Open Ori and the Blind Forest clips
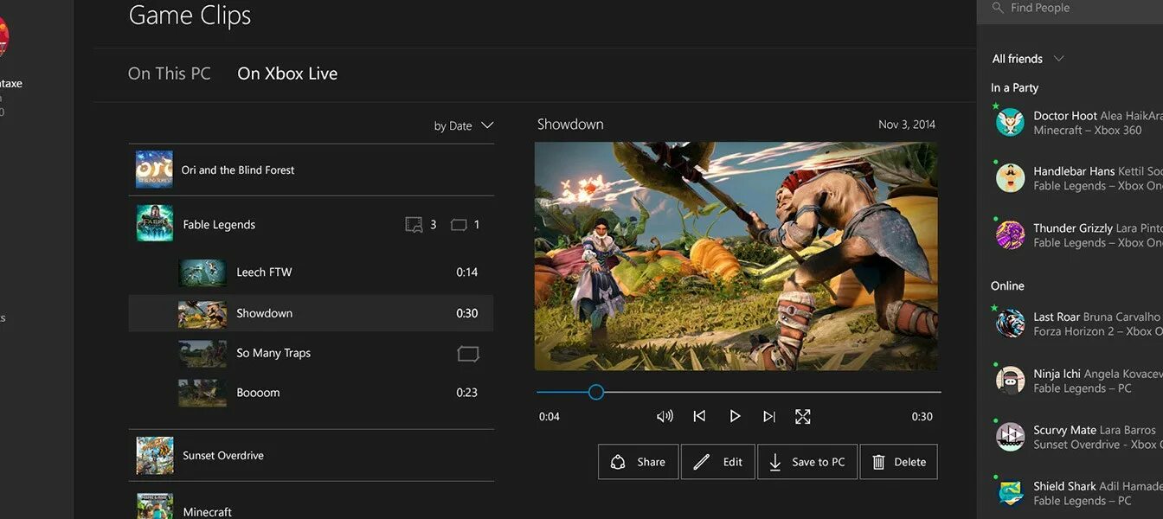Viewport: 1163px width, 519px height. (311, 170)
